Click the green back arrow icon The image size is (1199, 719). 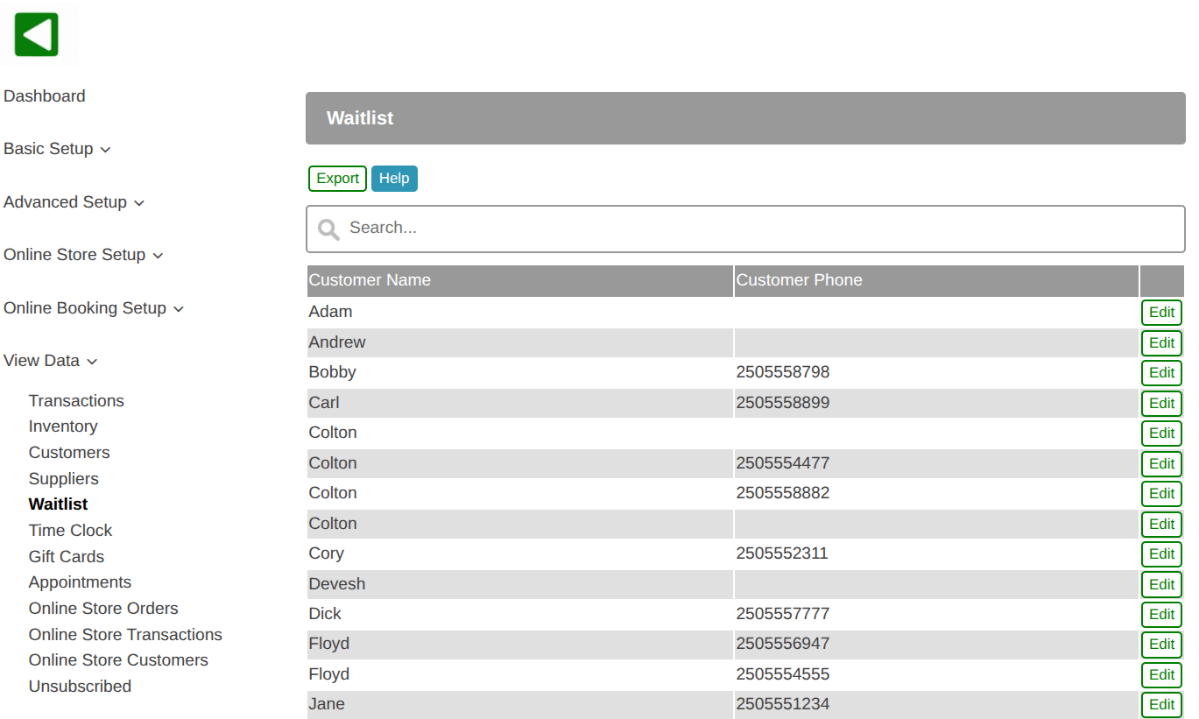(x=37, y=35)
